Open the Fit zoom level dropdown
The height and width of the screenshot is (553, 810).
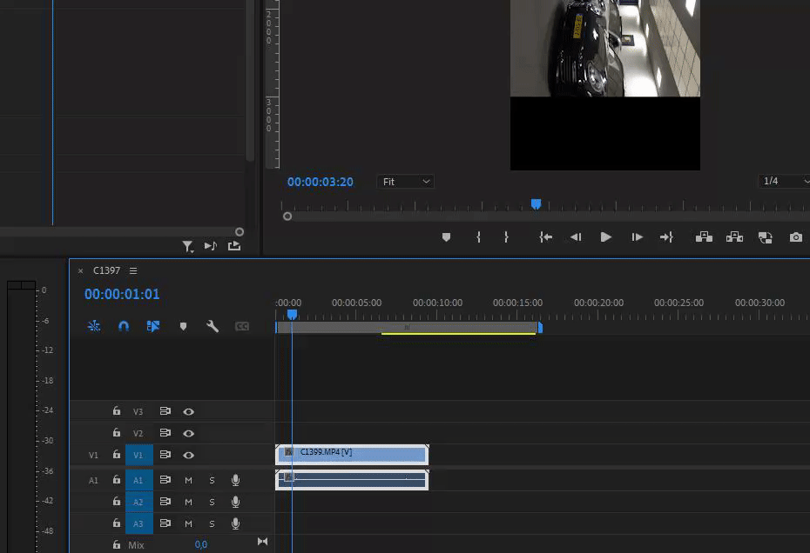click(406, 182)
